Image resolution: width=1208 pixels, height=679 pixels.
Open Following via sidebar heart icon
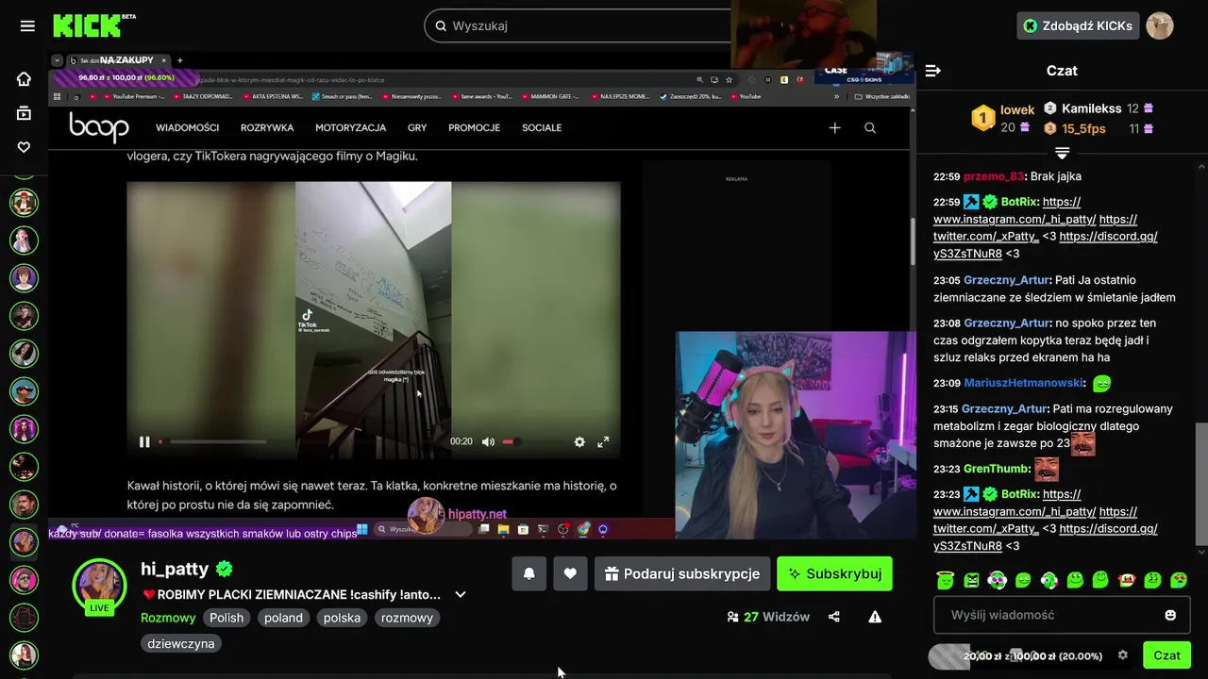[24, 147]
